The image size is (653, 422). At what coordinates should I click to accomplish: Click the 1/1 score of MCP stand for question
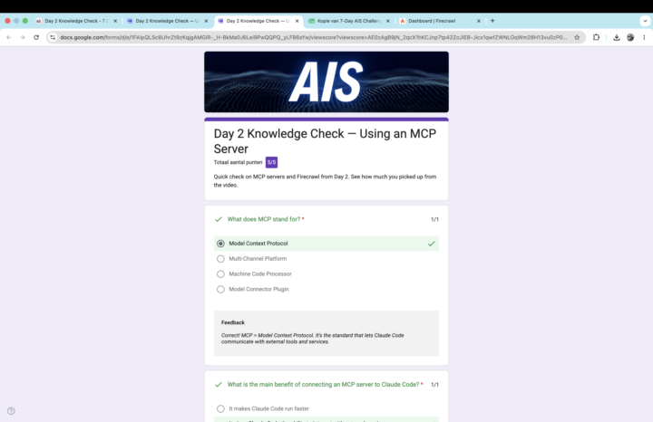(x=434, y=219)
